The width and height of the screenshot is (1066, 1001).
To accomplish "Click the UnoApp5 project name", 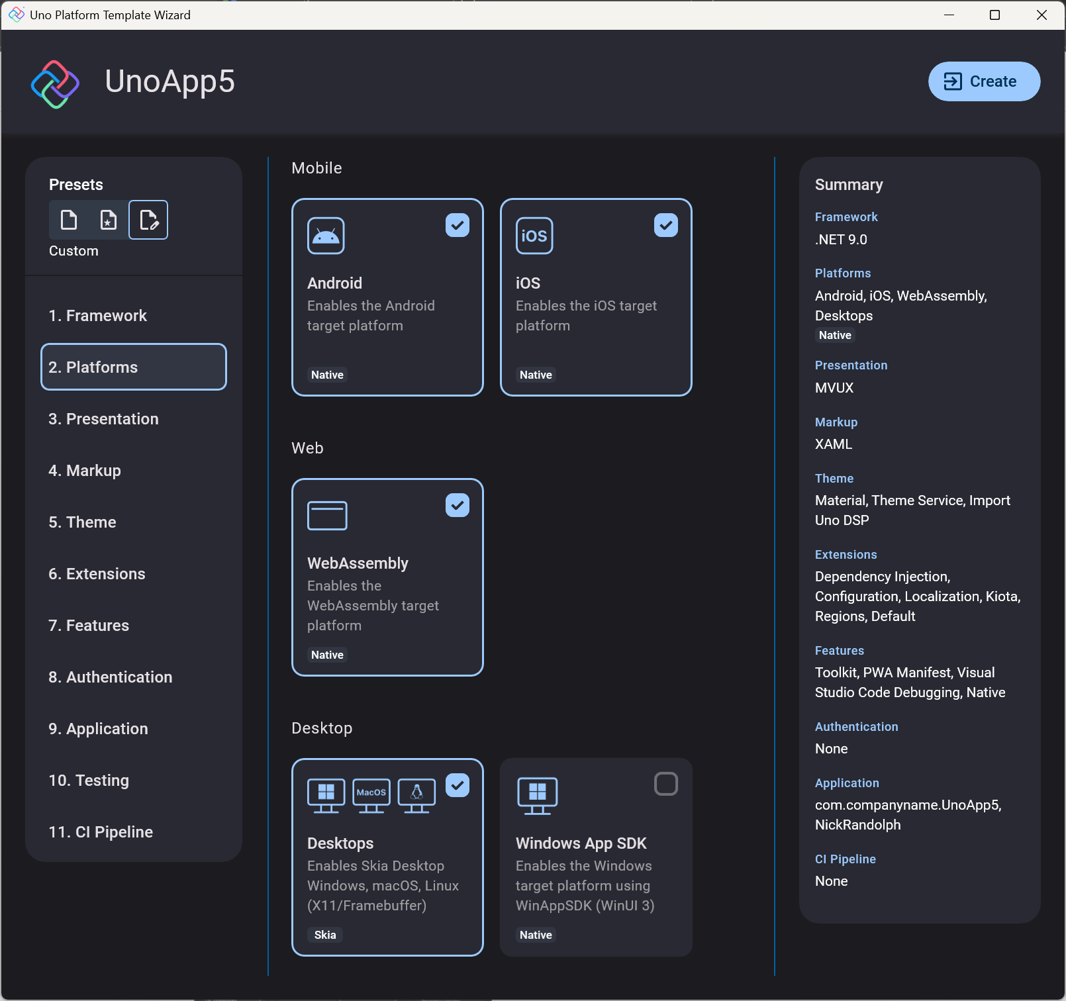I will click(170, 82).
